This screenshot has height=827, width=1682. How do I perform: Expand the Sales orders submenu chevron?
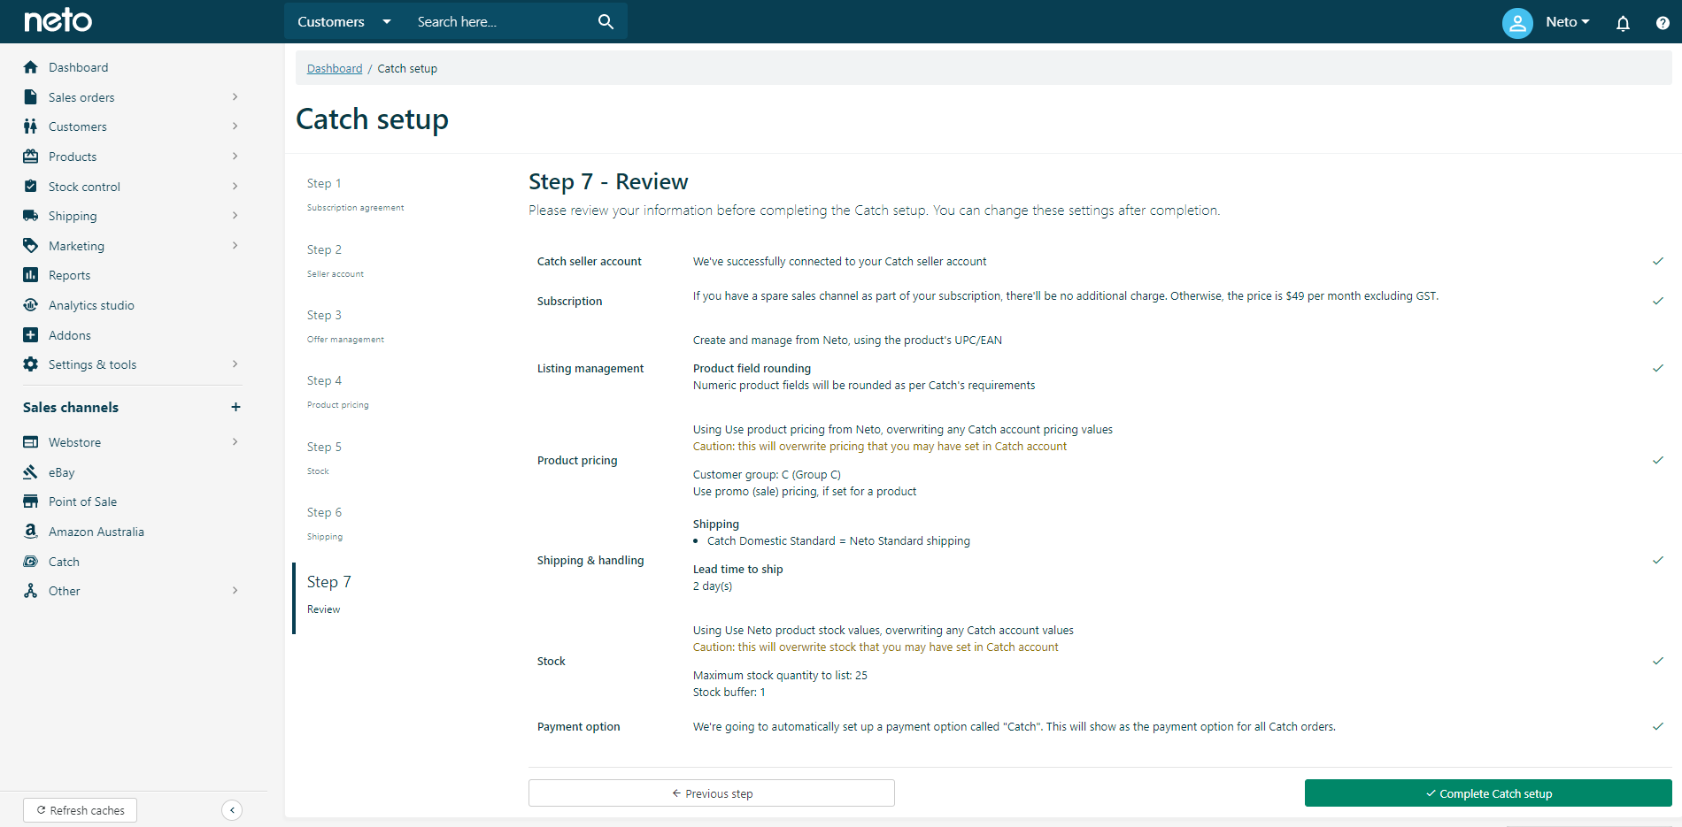[235, 97]
